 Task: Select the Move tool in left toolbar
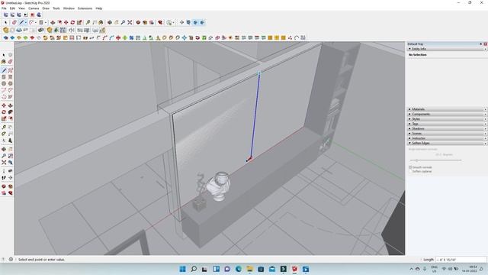pyautogui.click(x=4, y=105)
